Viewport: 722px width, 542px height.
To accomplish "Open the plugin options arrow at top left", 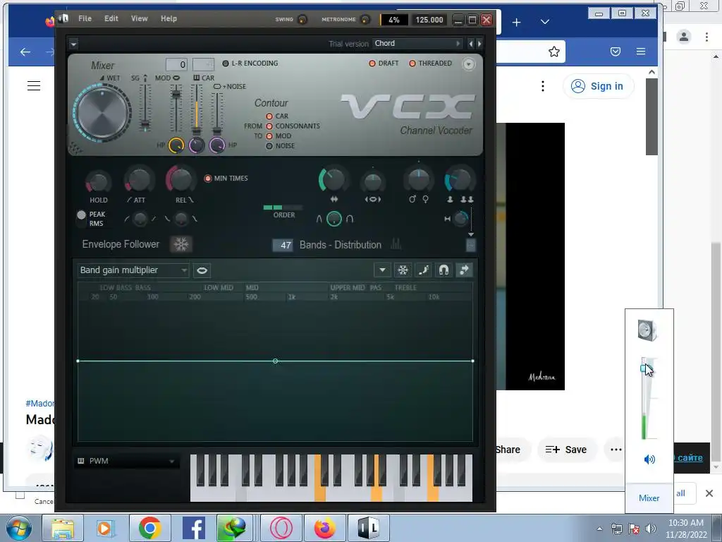I will pyautogui.click(x=73, y=44).
